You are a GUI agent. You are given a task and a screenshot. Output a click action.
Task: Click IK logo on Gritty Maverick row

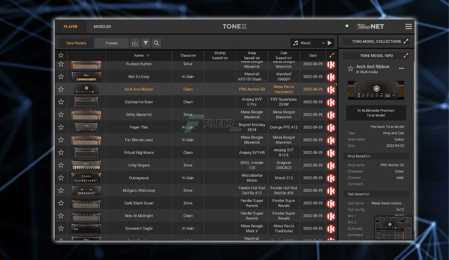click(331, 115)
